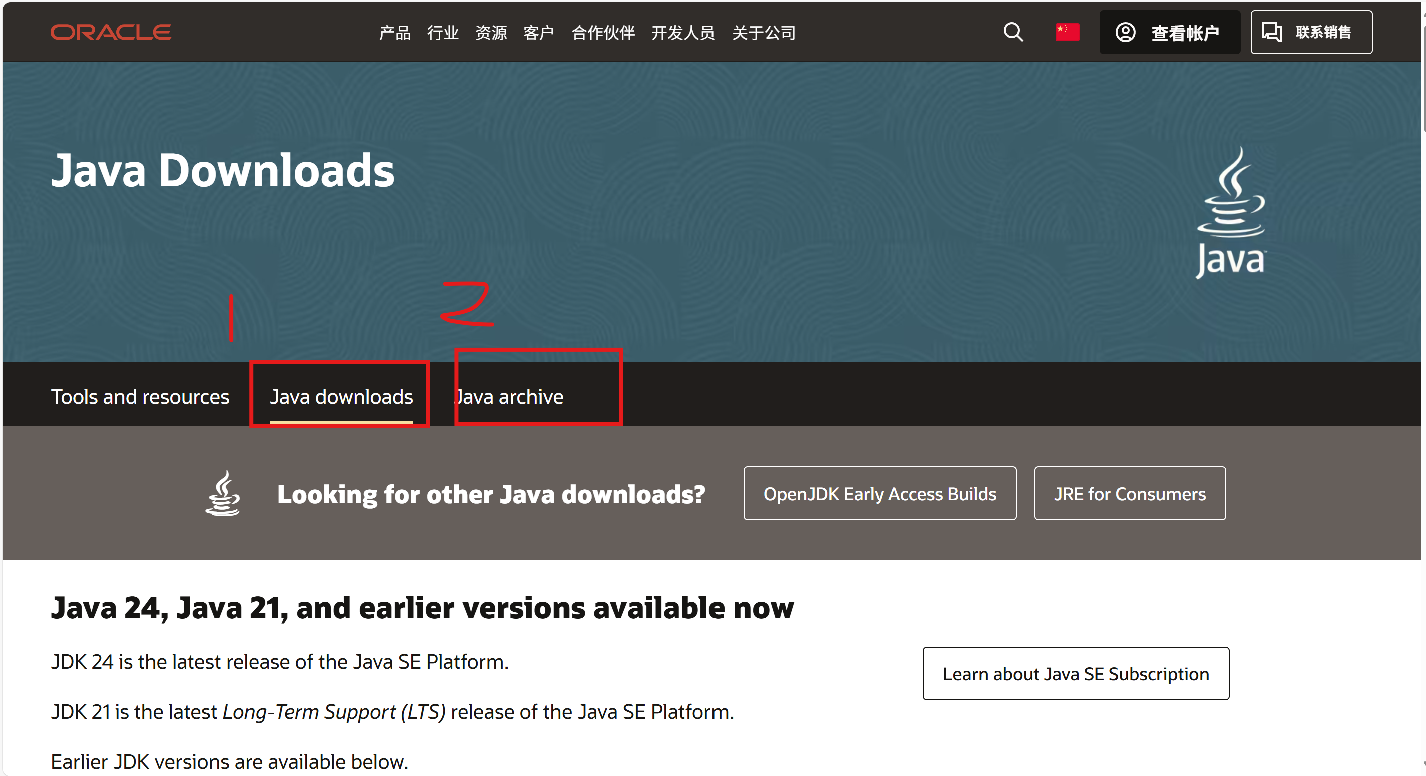Image resolution: width=1426 pixels, height=776 pixels.
Task: Click Learn about Java SE Subscription
Action: (1075, 674)
